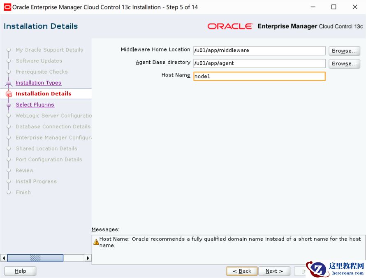Screen dimensions: 366x278
Task: Focus the Middleware Home Location field
Action: pos(259,51)
